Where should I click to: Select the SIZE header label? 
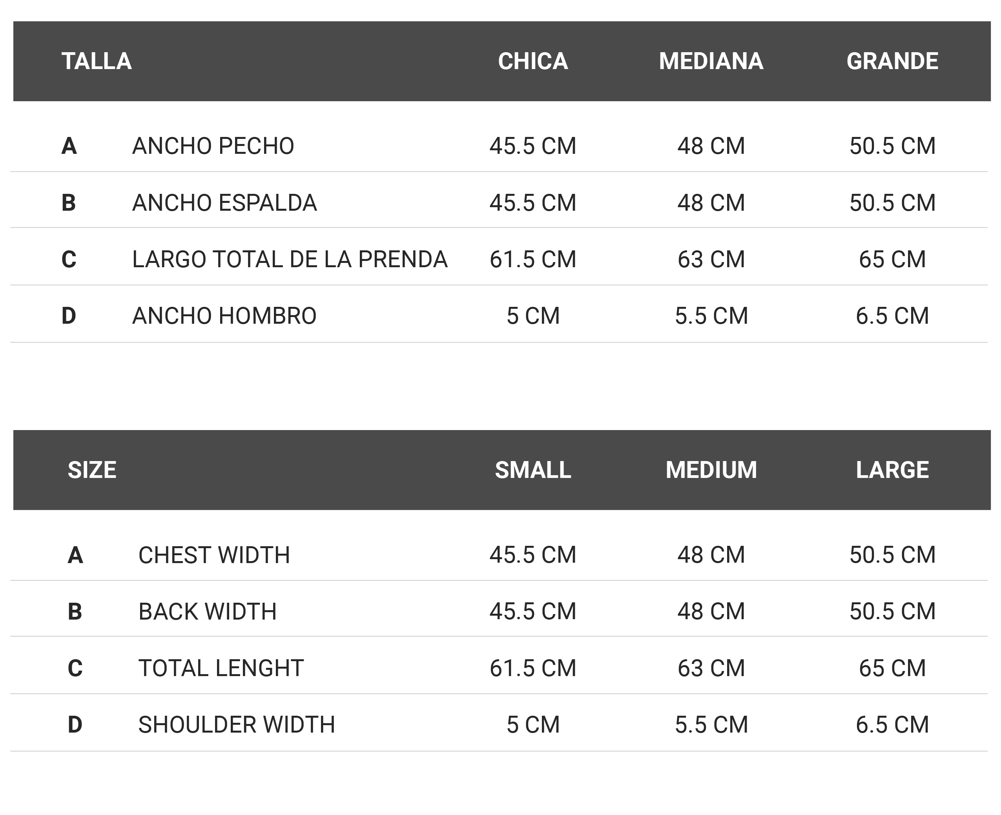[x=92, y=470]
